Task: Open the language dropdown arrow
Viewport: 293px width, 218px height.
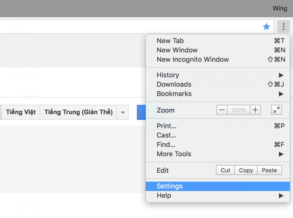Action: 123,112
